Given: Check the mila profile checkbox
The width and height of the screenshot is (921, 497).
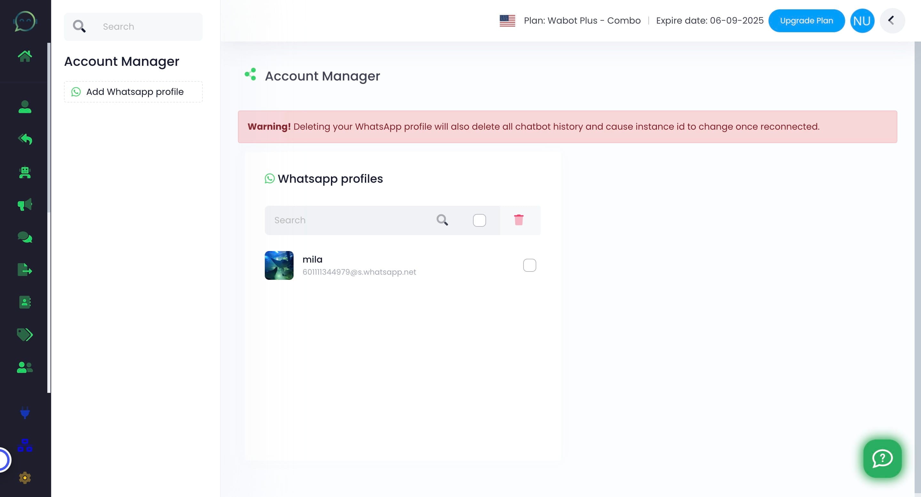Looking at the screenshot, I should point(529,265).
